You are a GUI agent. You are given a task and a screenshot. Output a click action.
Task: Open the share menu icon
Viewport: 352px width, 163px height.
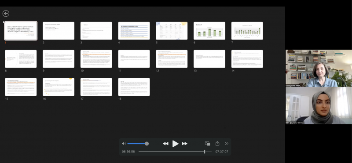[217, 143]
